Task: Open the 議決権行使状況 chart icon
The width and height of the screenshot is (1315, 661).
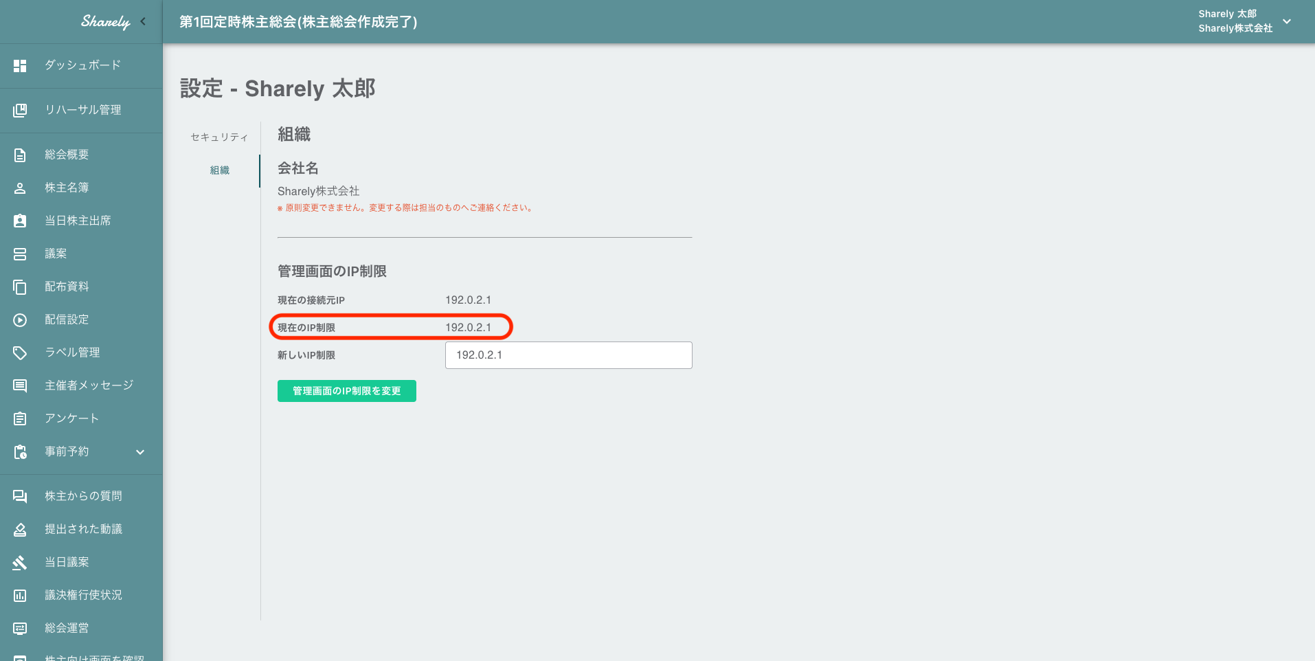Action: click(19, 594)
